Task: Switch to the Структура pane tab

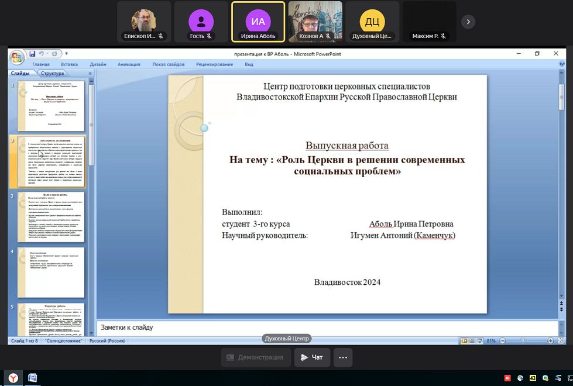Action: tap(53, 74)
